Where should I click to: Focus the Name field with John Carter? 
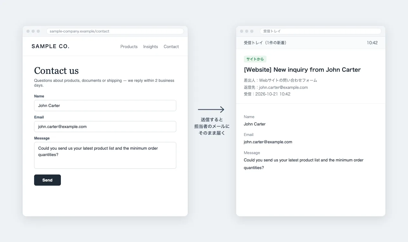[105, 105]
